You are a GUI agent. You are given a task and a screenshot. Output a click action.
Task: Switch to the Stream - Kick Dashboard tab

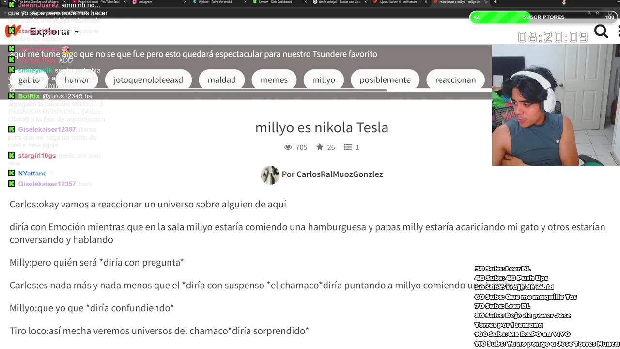(x=279, y=2)
